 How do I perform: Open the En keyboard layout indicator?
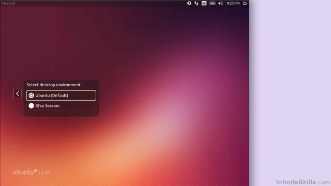204,3
